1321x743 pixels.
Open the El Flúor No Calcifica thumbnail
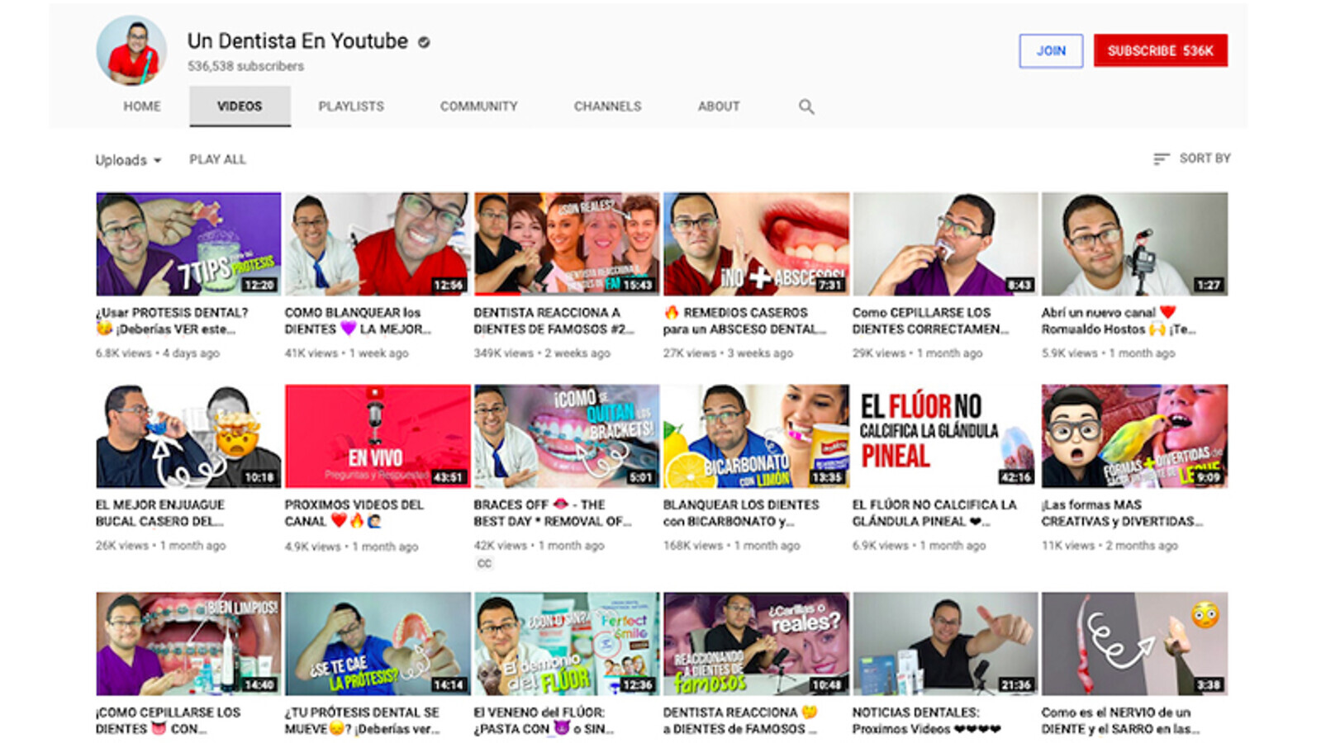(x=944, y=436)
